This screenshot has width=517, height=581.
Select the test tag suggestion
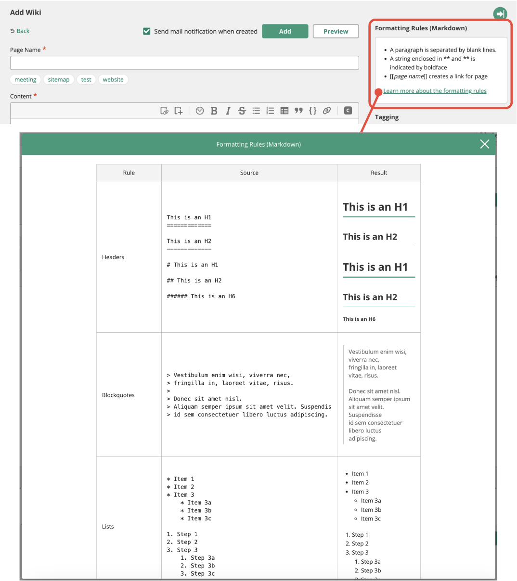[x=86, y=79]
